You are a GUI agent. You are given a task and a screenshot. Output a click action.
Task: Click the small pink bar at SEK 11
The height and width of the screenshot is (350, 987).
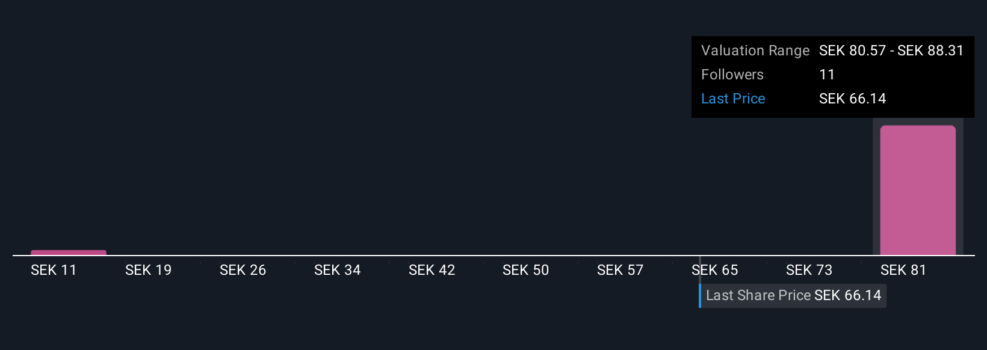(x=69, y=253)
